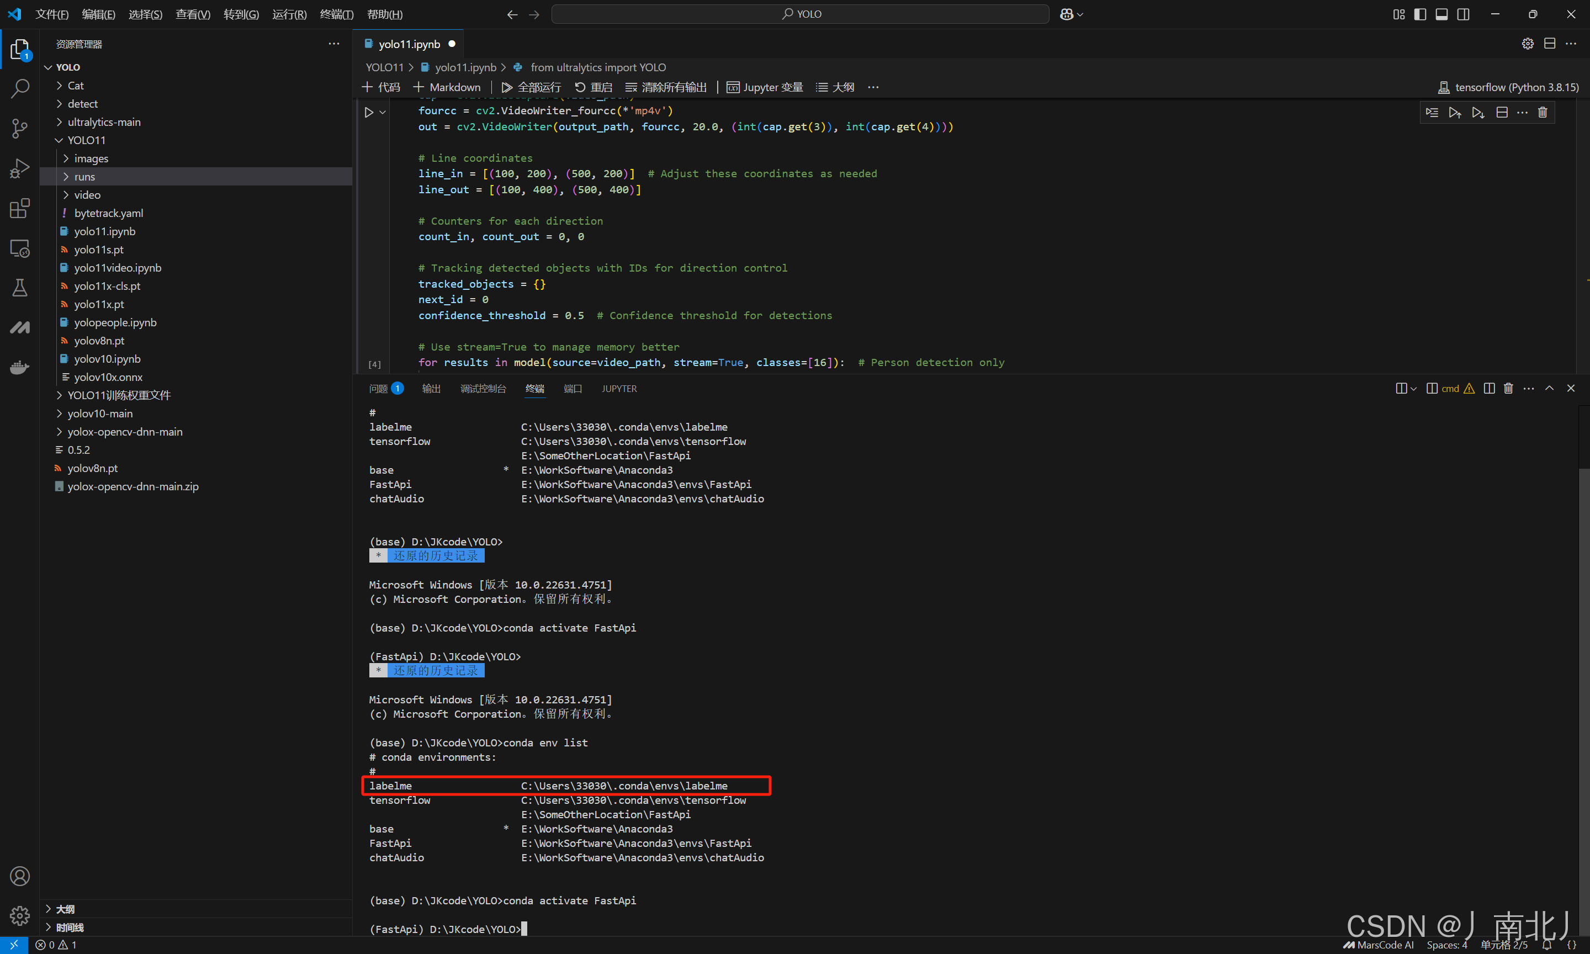Open the Extensions view
The height and width of the screenshot is (954, 1590).
pyautogui.click(x=20, y=208)
